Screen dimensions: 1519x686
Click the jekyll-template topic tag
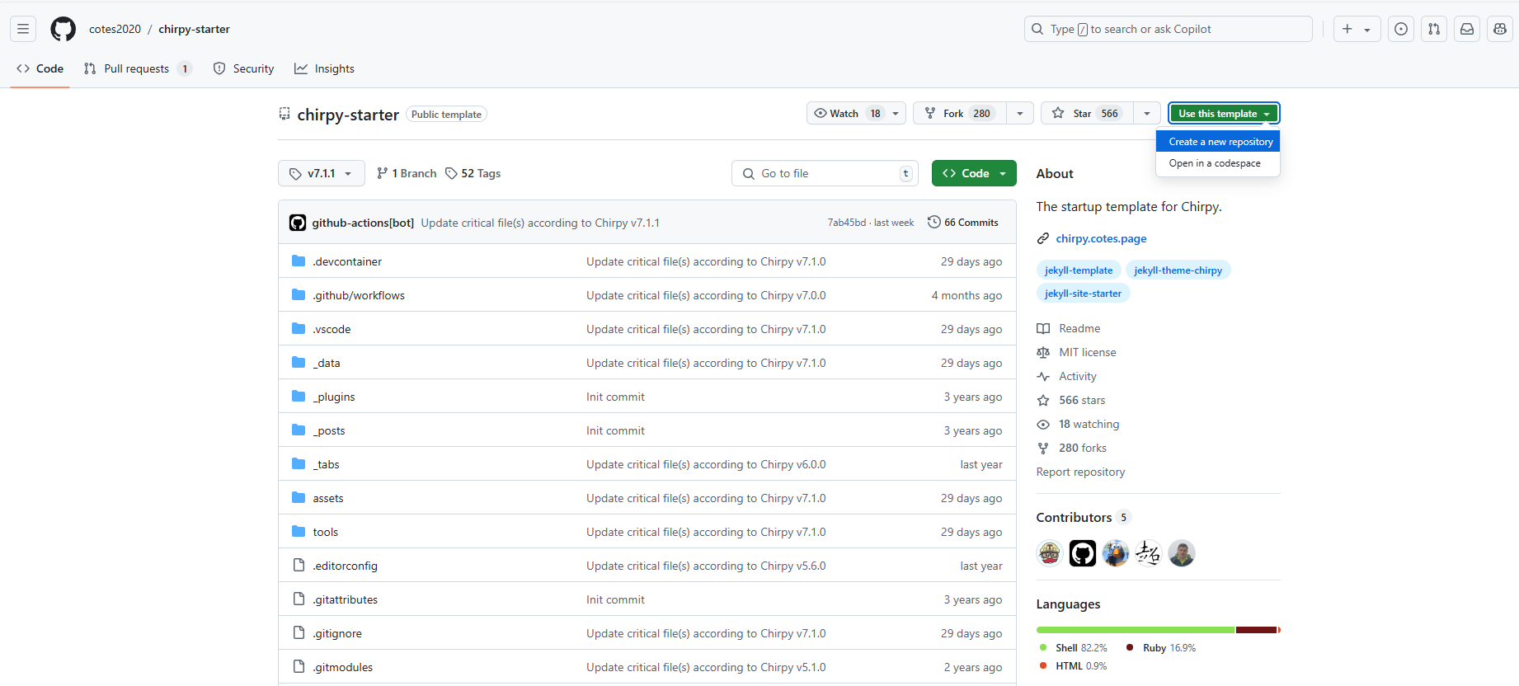pos(1079,270)
